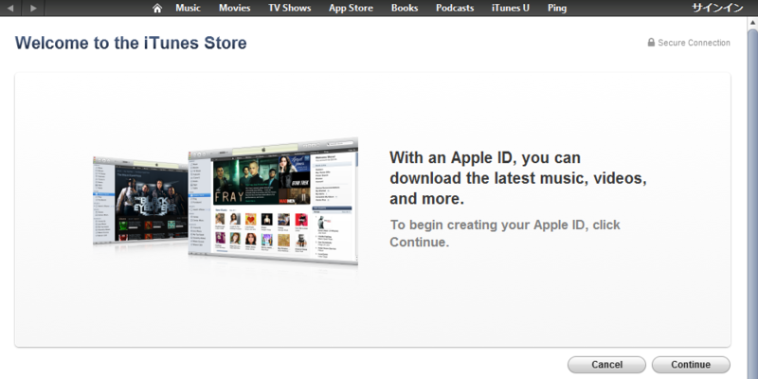The height and width of the screenshot is (379, 758).
Task: Click 'To begin creating your Apple ID' text
Action: pos(488,225)
